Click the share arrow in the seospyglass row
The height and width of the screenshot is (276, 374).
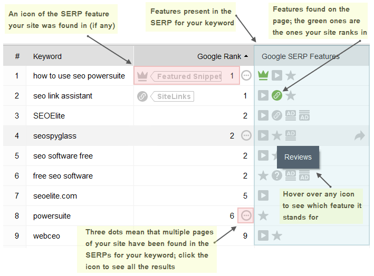click(x=360, y=136)
